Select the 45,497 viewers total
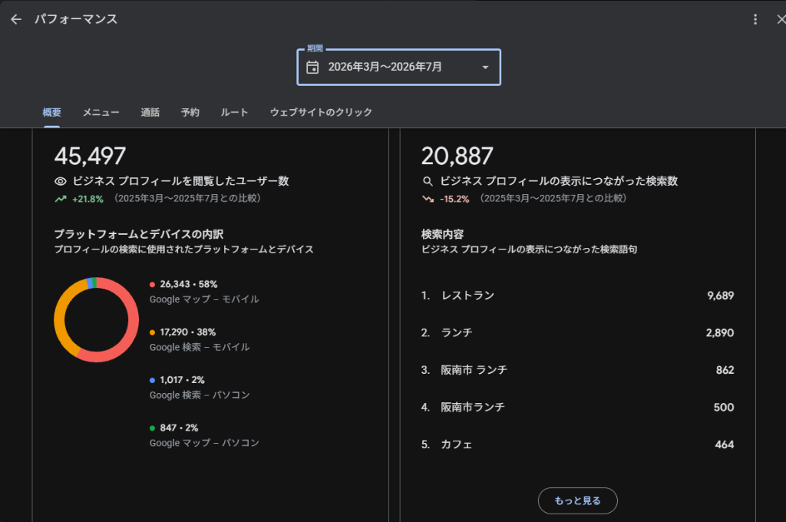786x522 pixels. [90, 157]
